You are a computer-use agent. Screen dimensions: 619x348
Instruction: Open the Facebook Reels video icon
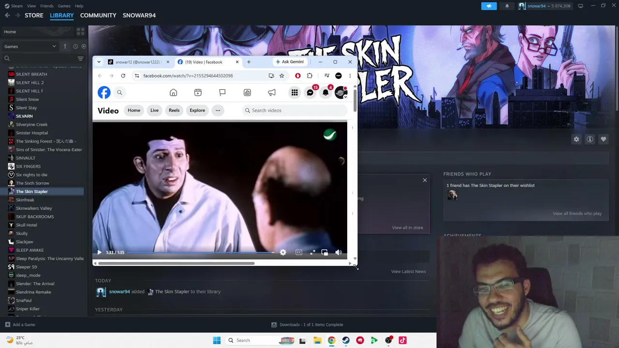tap(198, 92)
